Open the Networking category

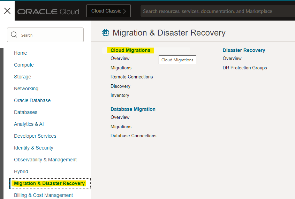pos(26,89)
